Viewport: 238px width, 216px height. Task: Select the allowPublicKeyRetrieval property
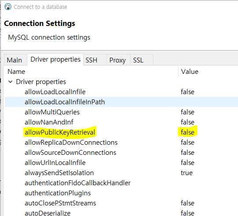60,132
